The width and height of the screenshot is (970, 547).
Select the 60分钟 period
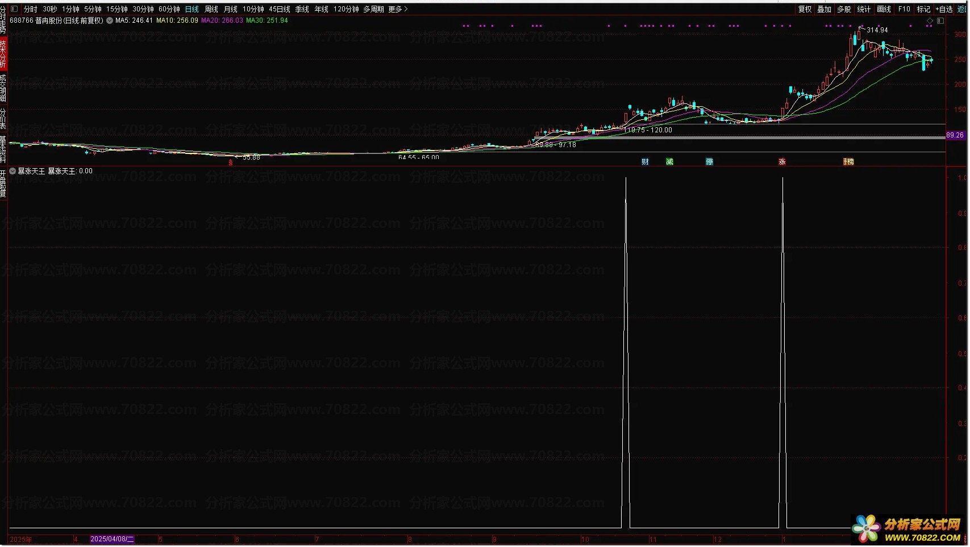point(169,9)
